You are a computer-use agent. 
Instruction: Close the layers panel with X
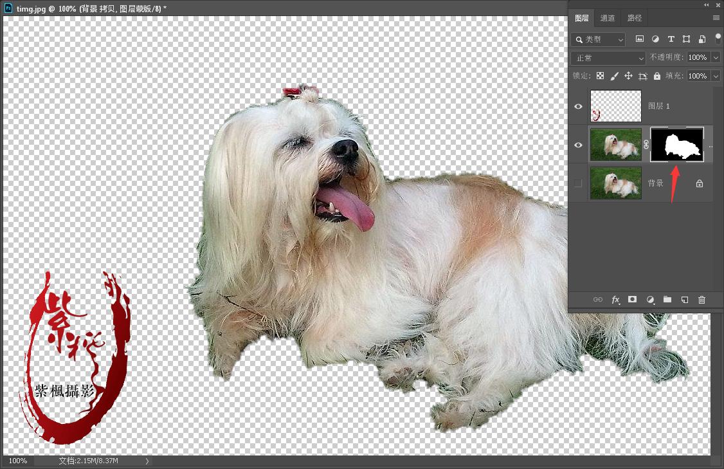click(x=718, y=5)
